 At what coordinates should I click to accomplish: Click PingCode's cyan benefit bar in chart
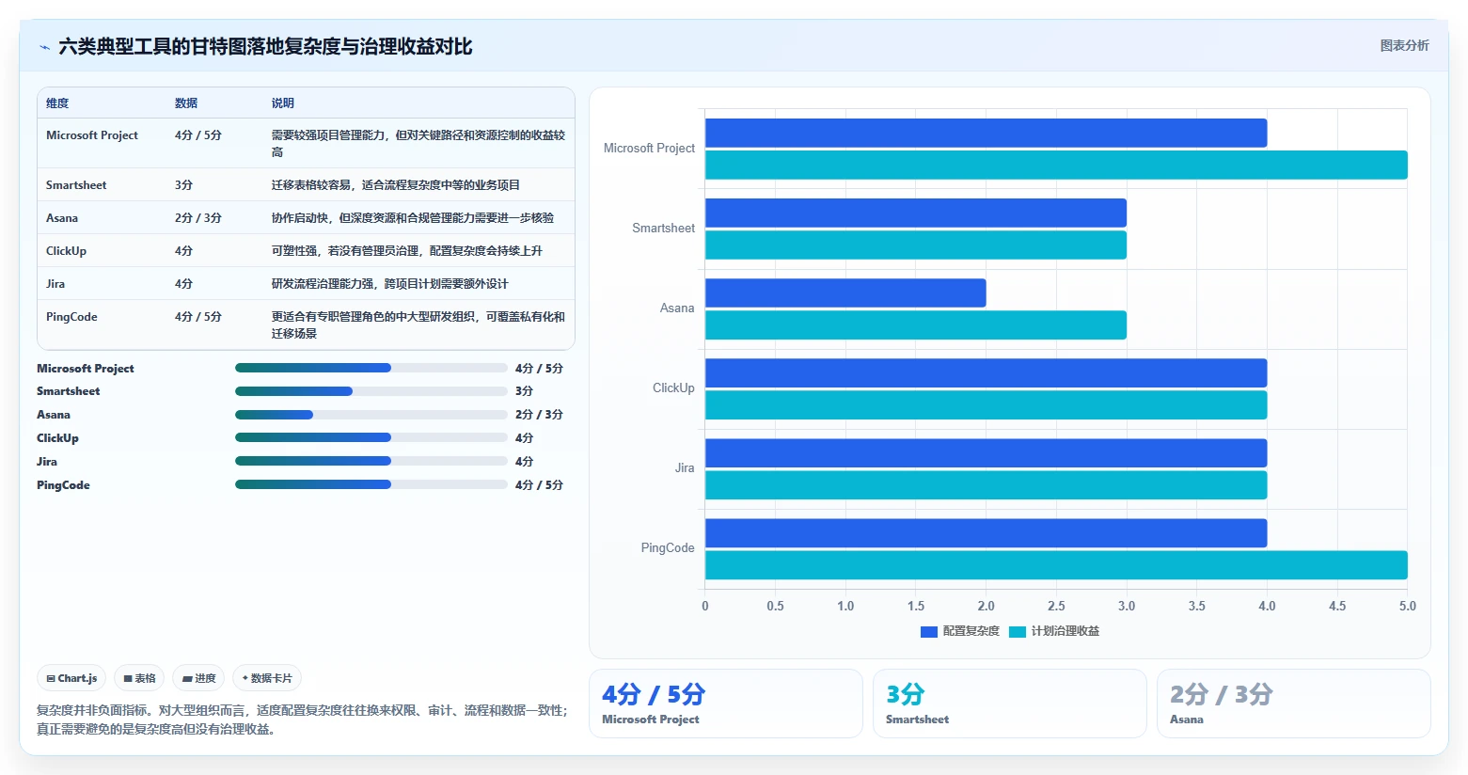point(1056,564)
